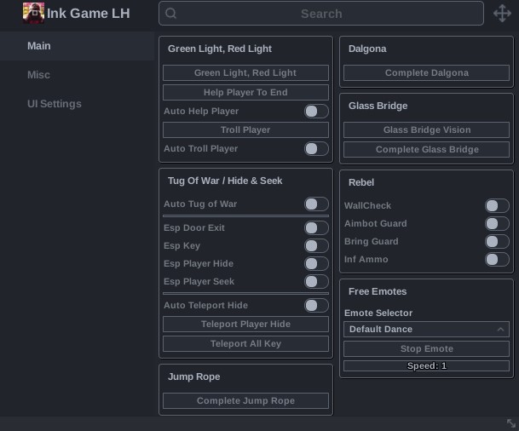Viewport: 519px width, 431px height.
Task: Click Complete Jump Rope button
Action: (x=245, y=401)
